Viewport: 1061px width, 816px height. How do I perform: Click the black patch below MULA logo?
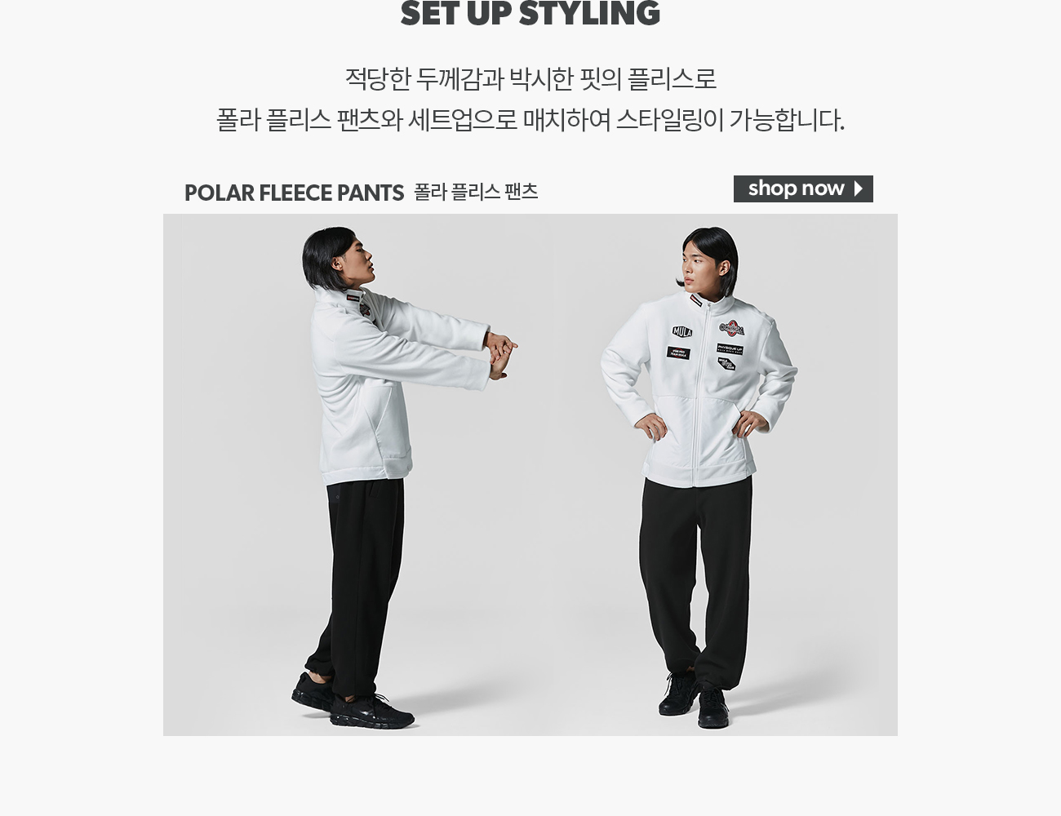[678, 353]
